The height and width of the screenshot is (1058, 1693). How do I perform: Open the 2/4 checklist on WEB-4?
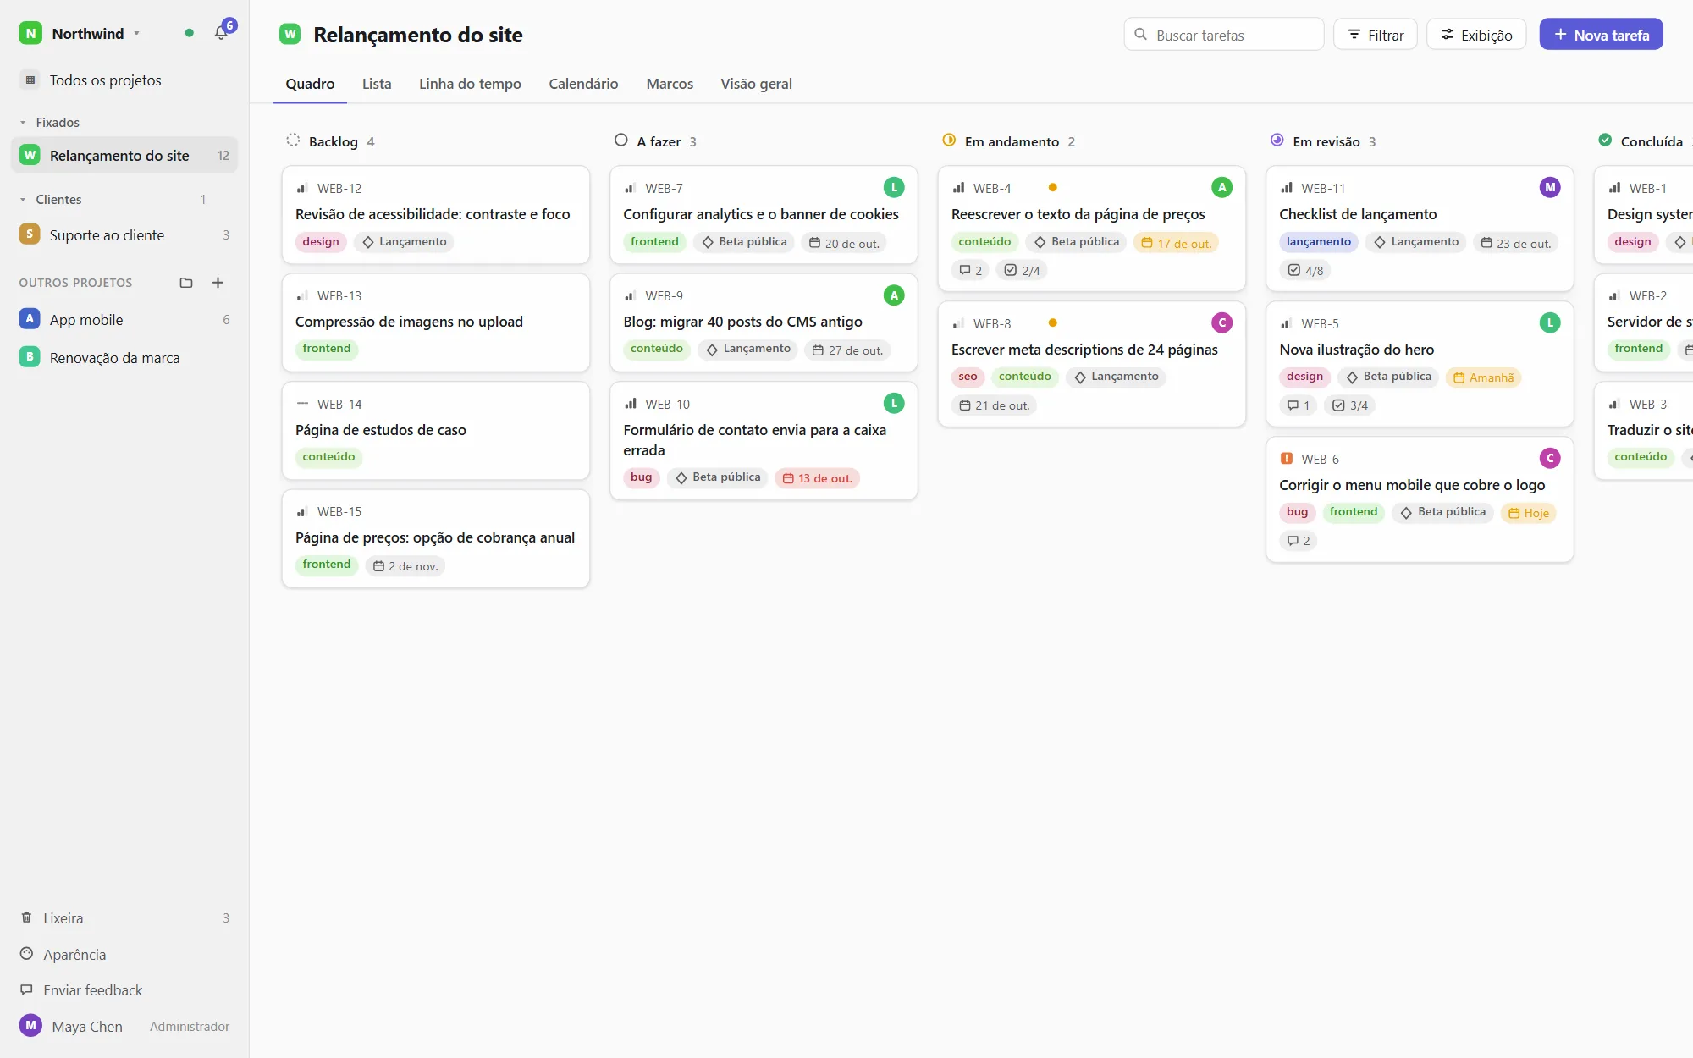(1022, 270)
